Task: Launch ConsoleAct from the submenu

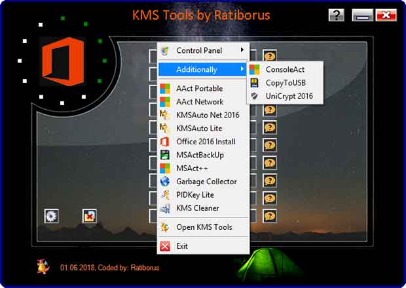Action: (x=285, y=69)
